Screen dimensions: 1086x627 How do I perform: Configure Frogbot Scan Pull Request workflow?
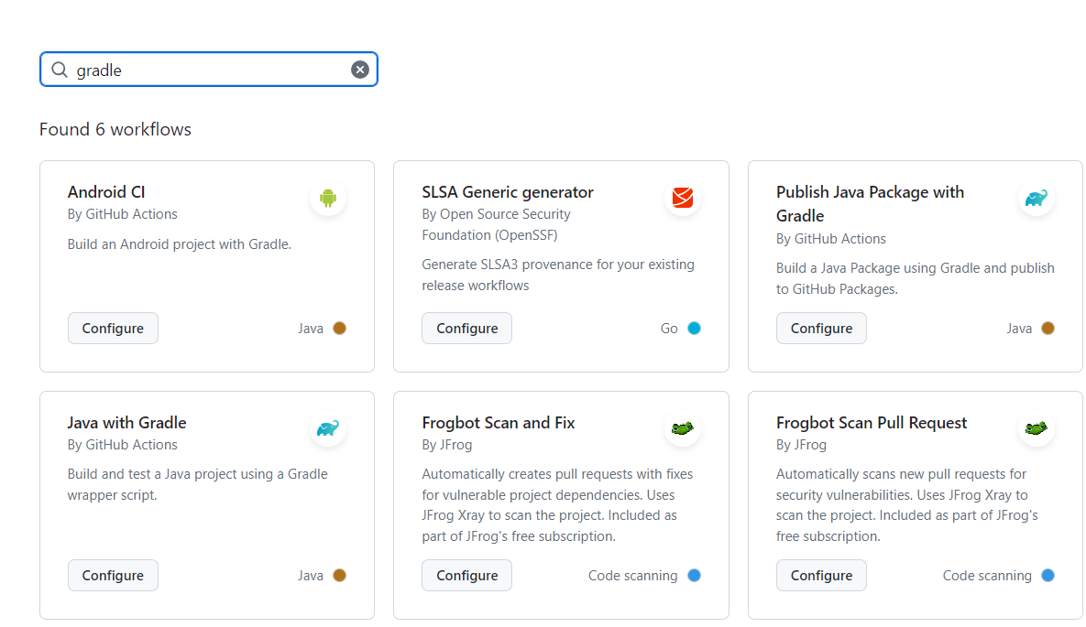point(821,576)
